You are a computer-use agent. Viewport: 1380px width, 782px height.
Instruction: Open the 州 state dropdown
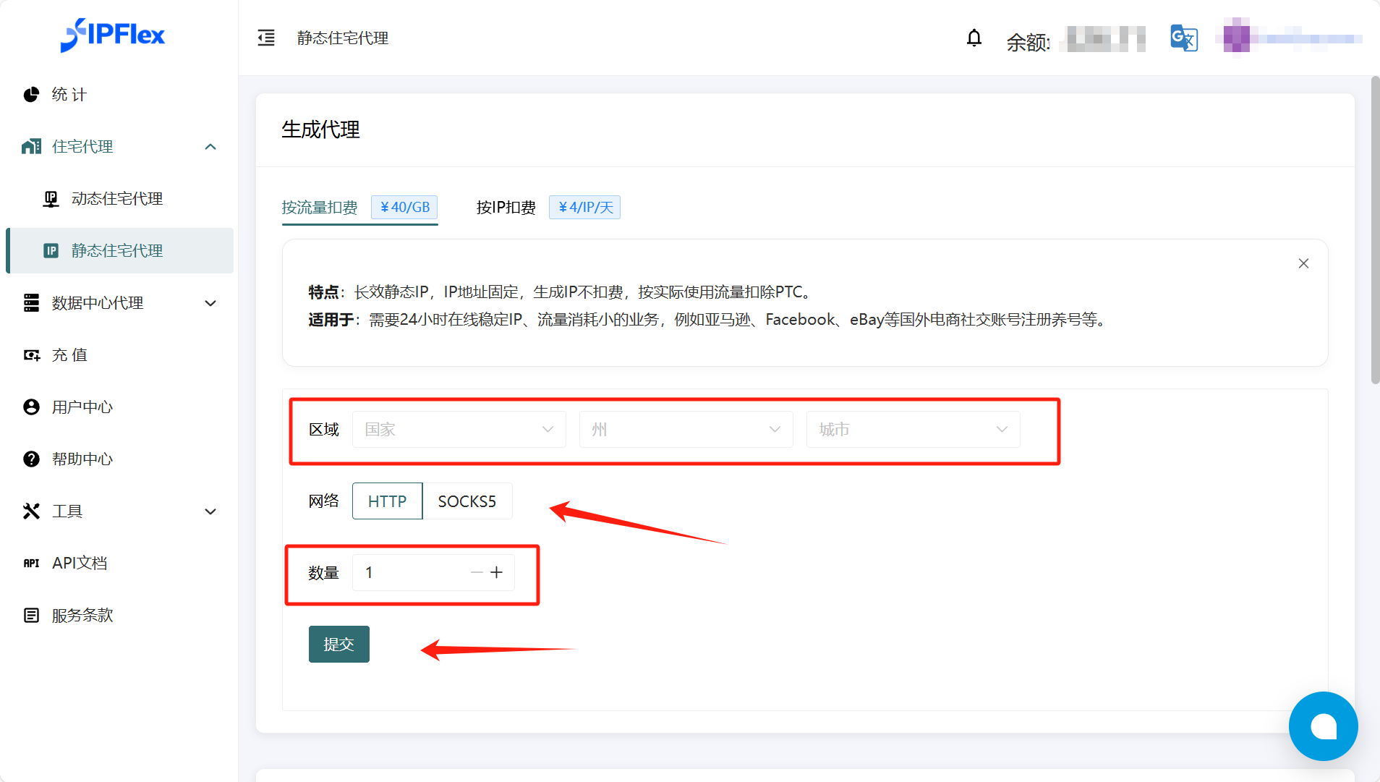pos(686,430)
